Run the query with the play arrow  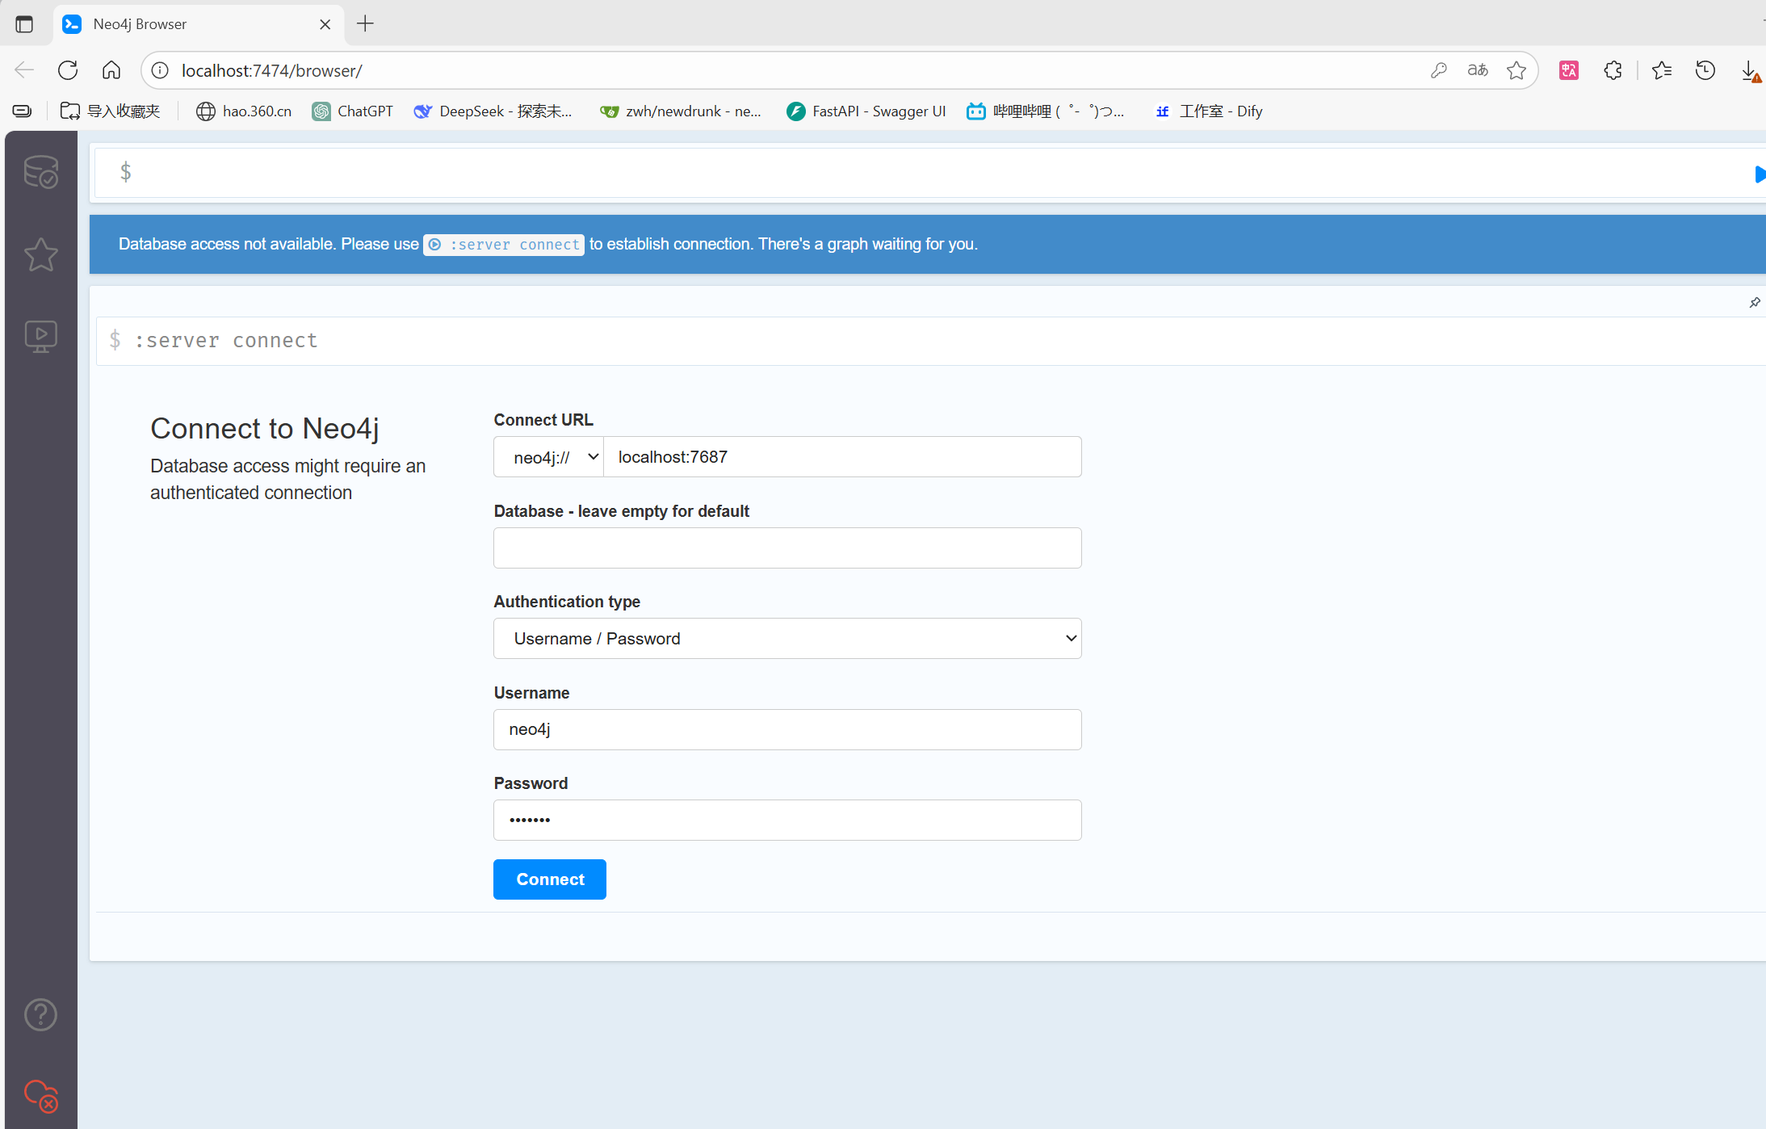(1759, 174)
